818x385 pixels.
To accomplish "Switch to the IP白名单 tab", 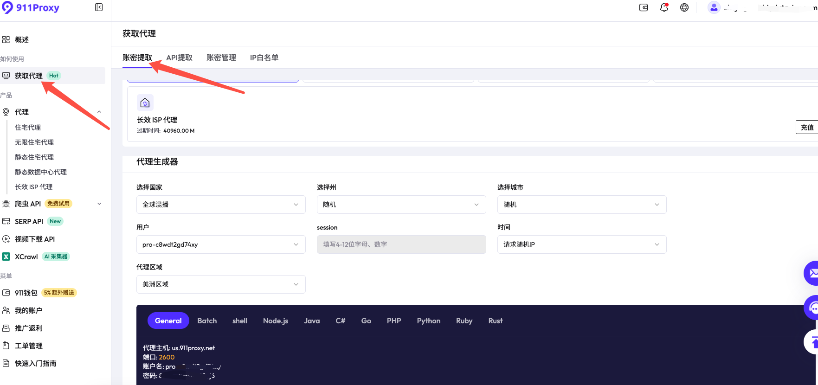I will [264, 58].
